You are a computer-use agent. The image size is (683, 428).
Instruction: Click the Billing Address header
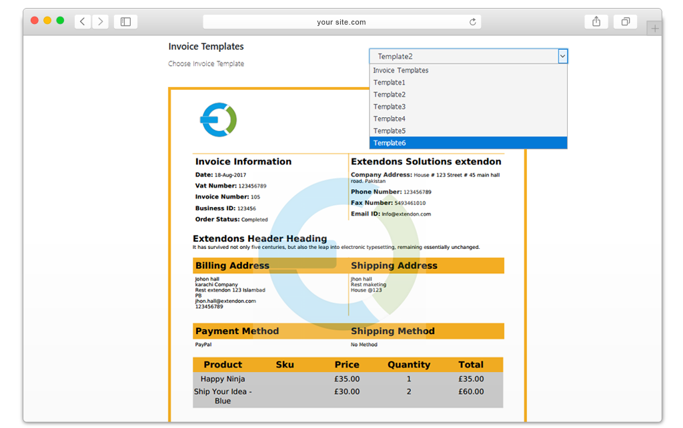coord(232,266)
